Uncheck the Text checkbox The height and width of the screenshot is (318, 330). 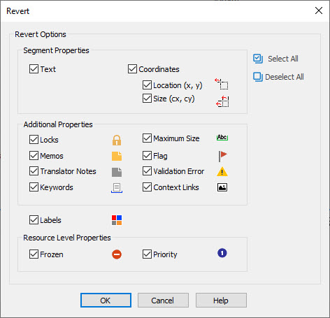[x=34, y=69]
